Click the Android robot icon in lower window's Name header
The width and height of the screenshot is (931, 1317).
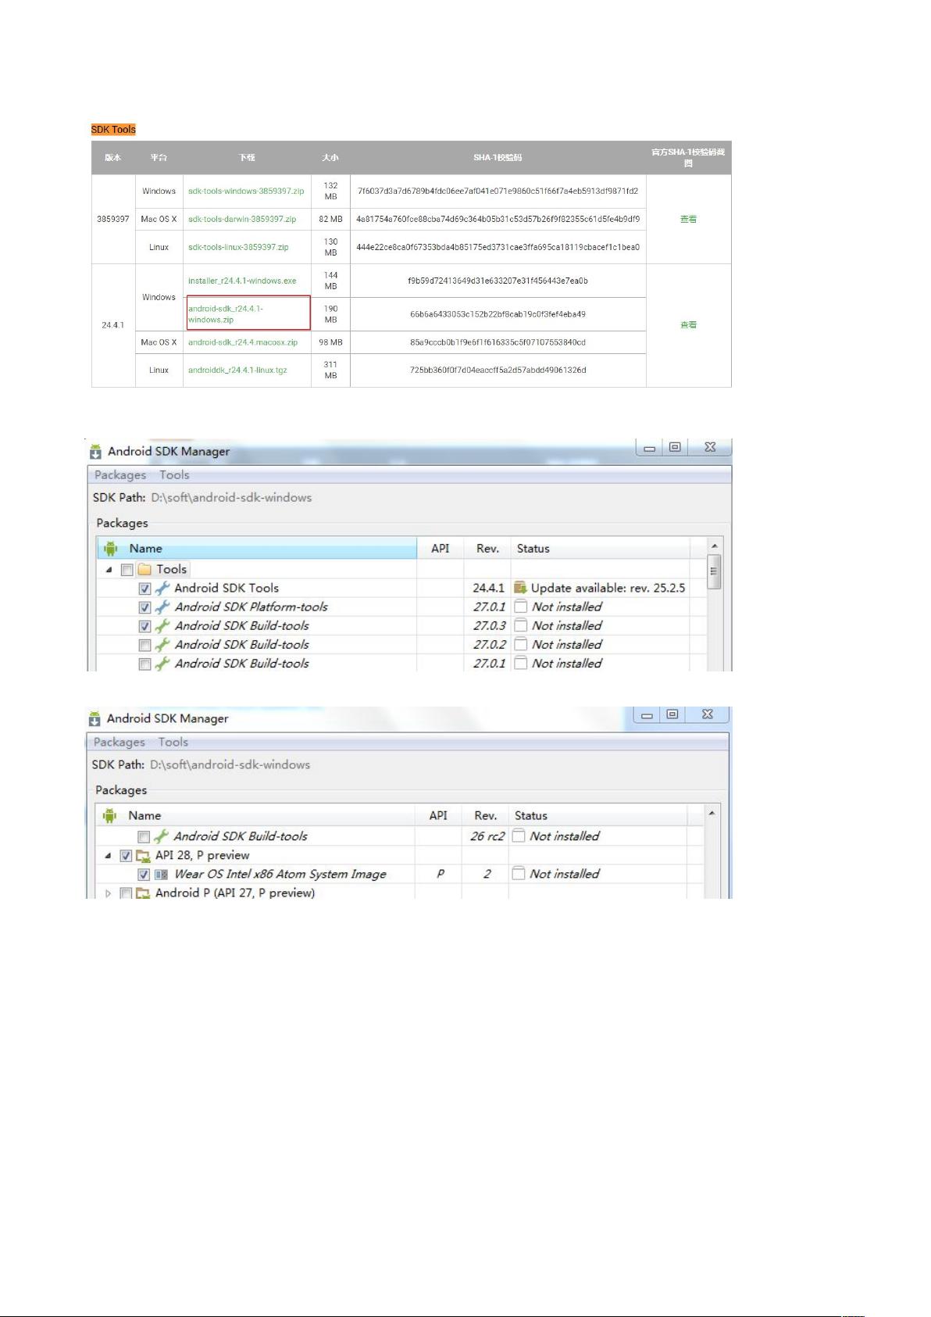pos(110,816)
